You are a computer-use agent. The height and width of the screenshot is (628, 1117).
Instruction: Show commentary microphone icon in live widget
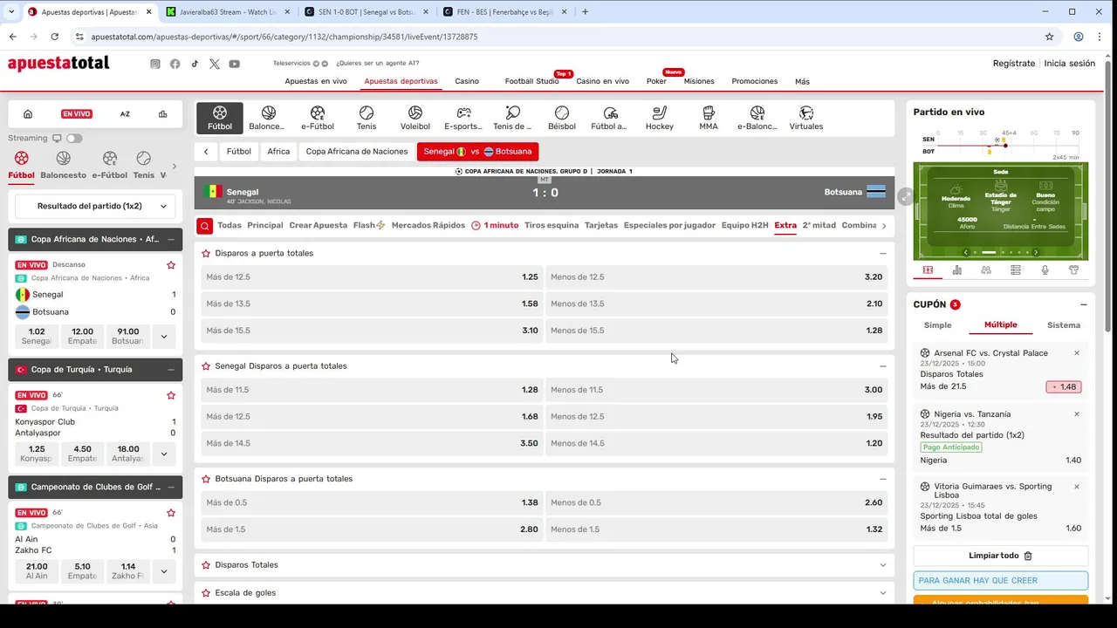click(x=1045, y=270)
